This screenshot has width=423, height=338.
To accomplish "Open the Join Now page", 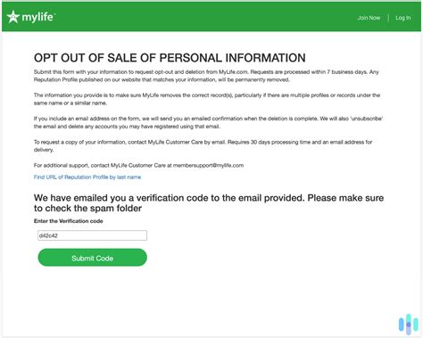I will 369,18.
